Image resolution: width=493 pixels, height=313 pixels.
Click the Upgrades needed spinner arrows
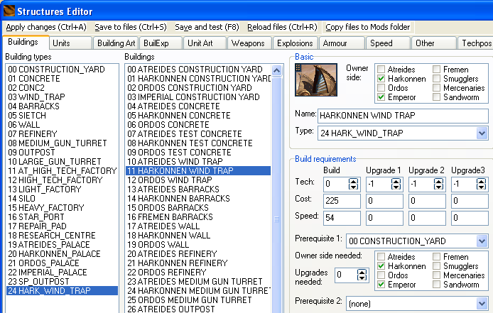tap(362, 275)
